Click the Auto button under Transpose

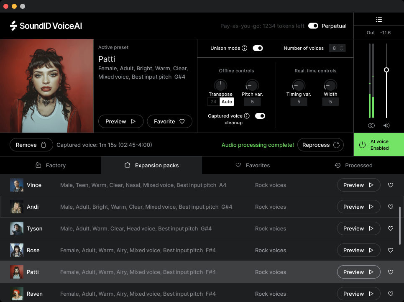pos(227,101)
